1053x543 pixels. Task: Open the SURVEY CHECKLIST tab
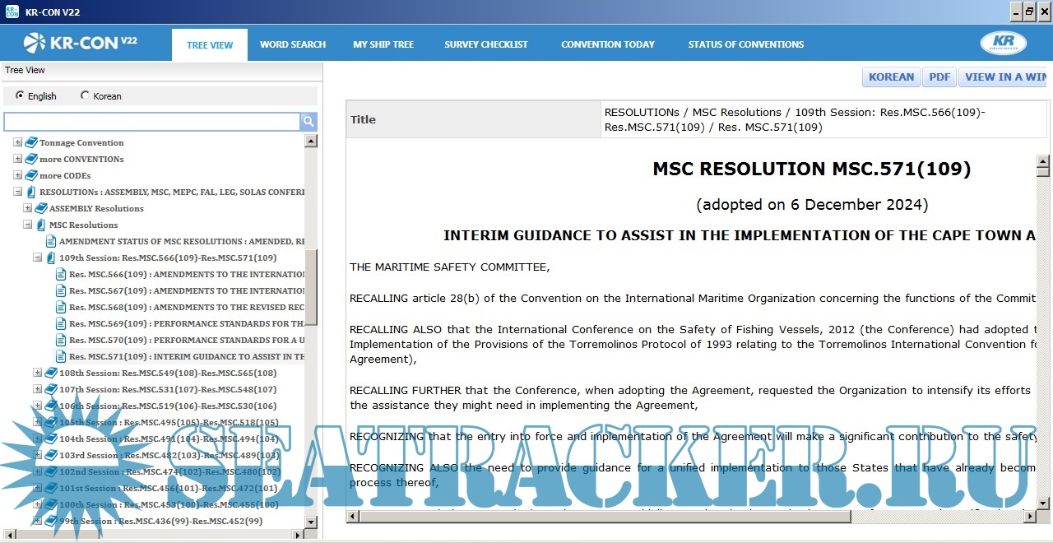(x=486, y=44)
